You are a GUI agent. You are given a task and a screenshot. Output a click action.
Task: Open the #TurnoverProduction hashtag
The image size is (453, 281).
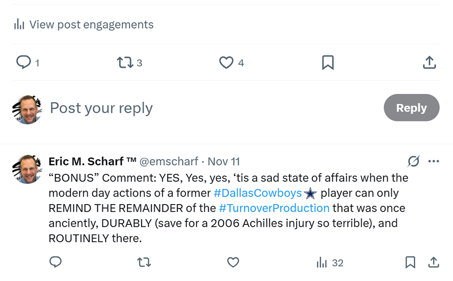click(x=274, y=208)
